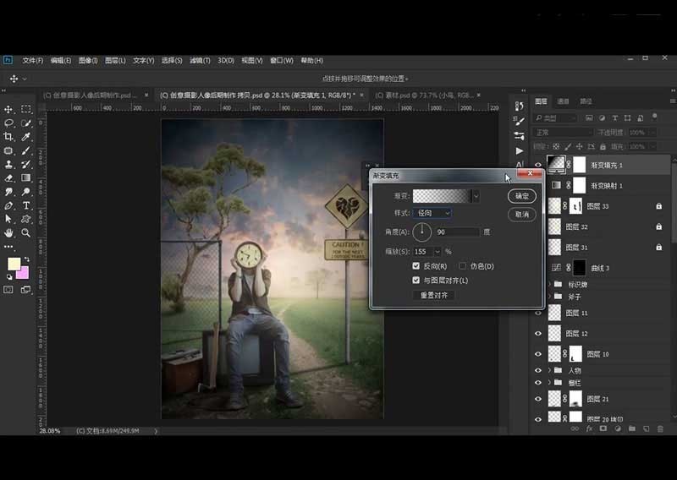Hide the 图层 12 layer via eye icon

pyautogui.click(x=538, y=334)
